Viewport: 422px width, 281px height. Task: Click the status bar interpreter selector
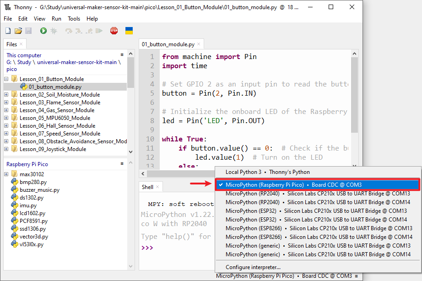coord(287,276)
